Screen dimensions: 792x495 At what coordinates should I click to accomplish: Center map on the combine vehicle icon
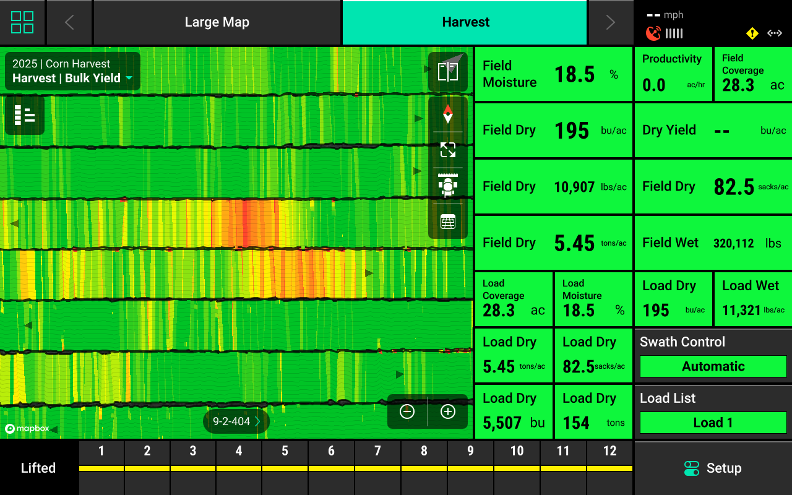coord(447,186)
